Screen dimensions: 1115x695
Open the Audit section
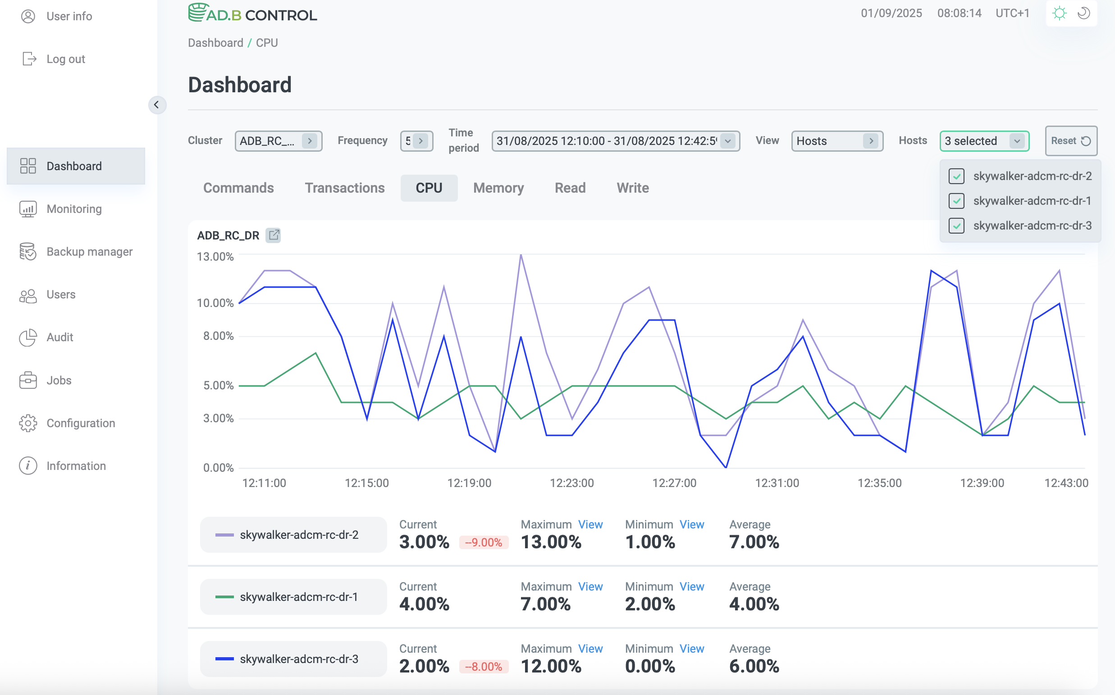point(59,337)
